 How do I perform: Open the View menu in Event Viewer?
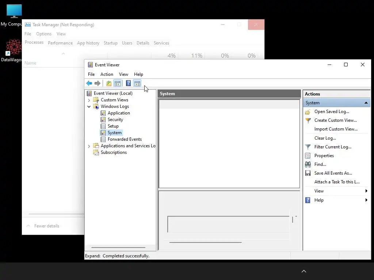tap(123, 74)
